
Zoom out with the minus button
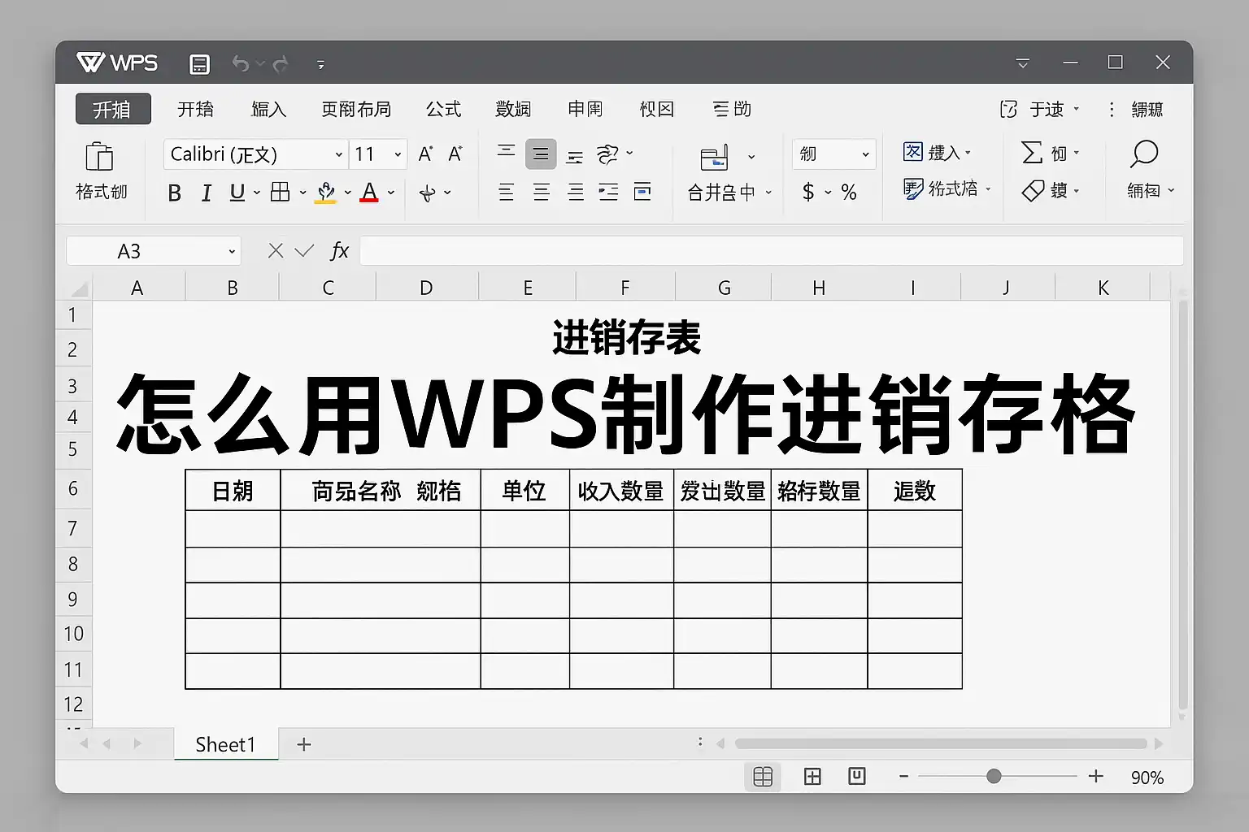[903, 777]
